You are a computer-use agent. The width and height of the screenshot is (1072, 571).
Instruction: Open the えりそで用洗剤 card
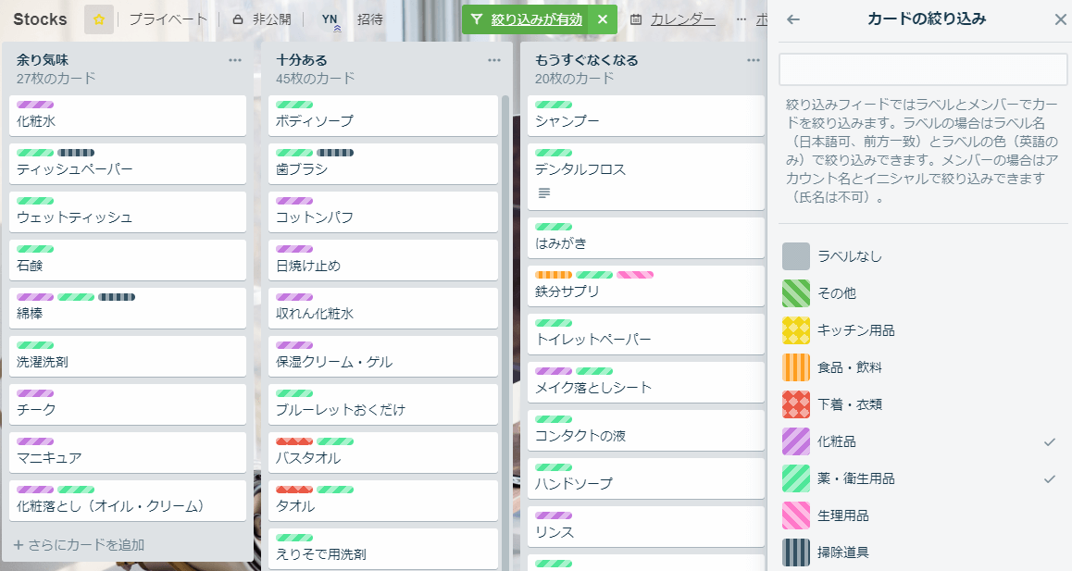tap(383, 549)
